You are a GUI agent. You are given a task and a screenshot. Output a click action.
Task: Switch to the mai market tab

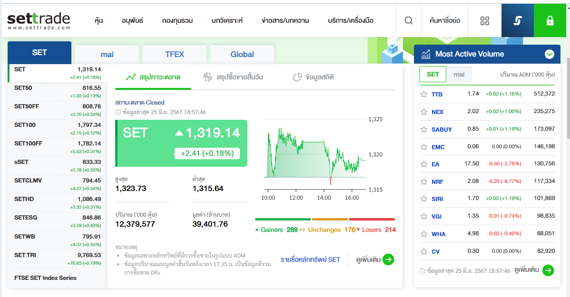coord(107,55)
